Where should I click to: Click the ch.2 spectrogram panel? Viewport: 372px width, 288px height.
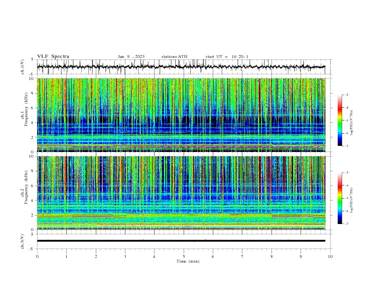(181, 193)
